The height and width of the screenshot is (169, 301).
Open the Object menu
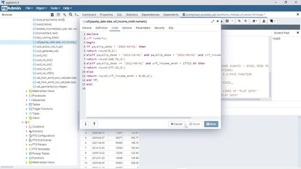pyautogui.click(x=41, y=8)
